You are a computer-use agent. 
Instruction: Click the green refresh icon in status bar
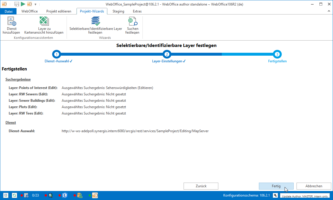(14, 195)
